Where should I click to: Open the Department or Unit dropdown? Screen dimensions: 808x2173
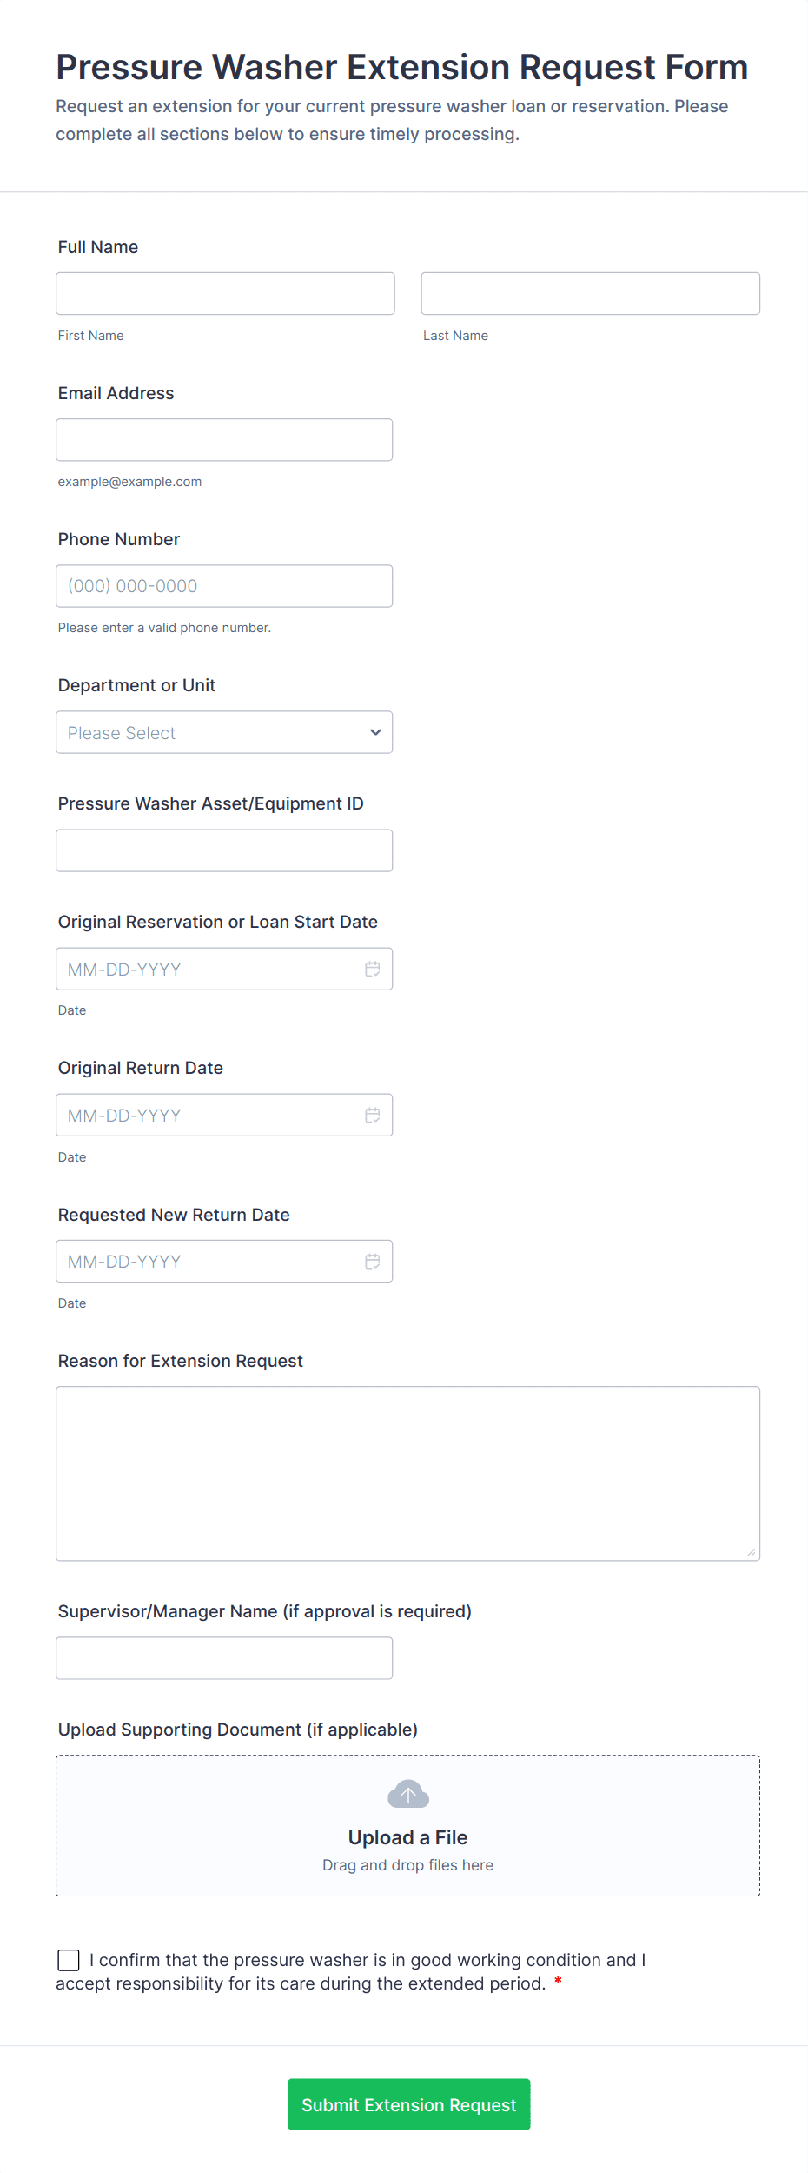224,732
